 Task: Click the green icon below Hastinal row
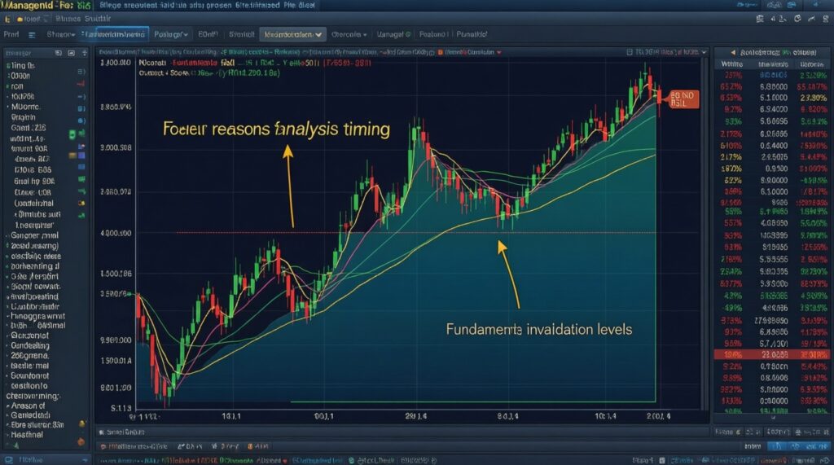click(16, 445)
